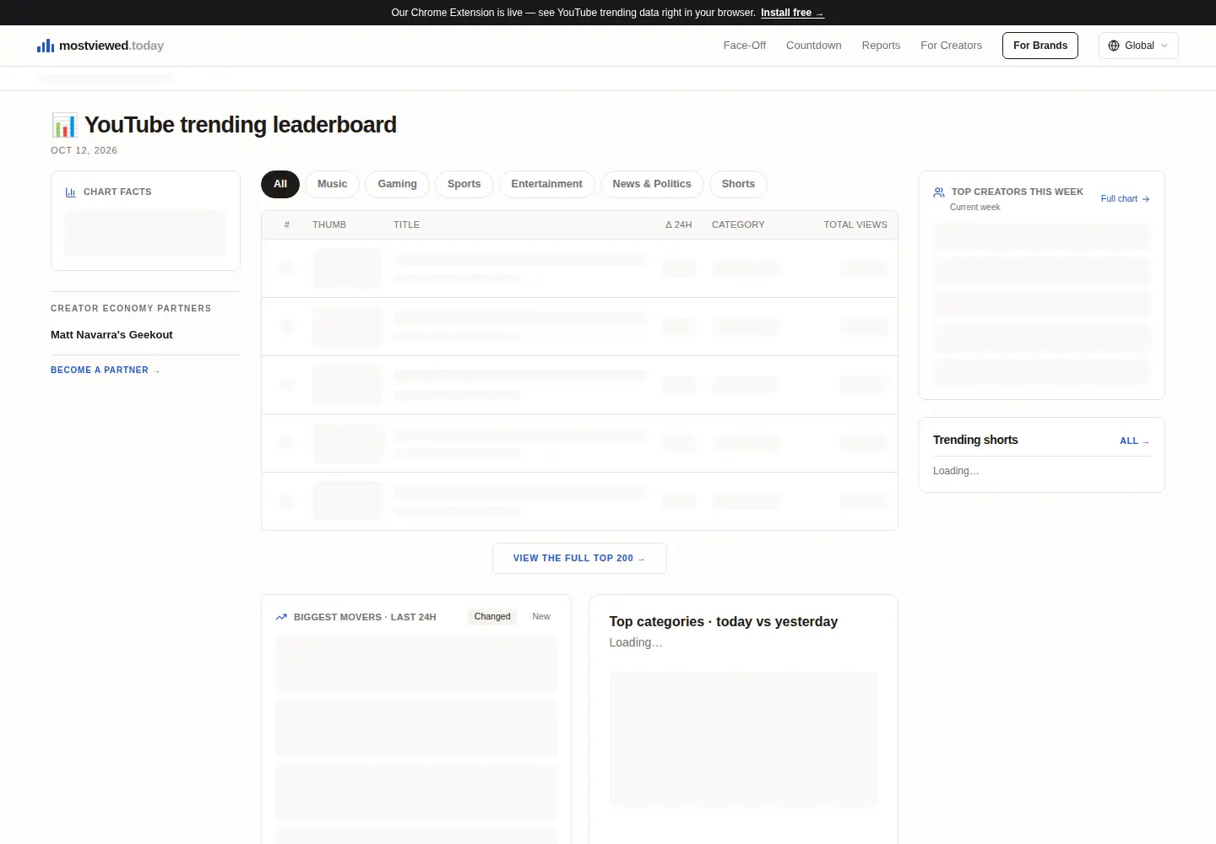Click the For Brands button
The height and width of the screenshot is (844, 1216).
tap(1040, 46)
